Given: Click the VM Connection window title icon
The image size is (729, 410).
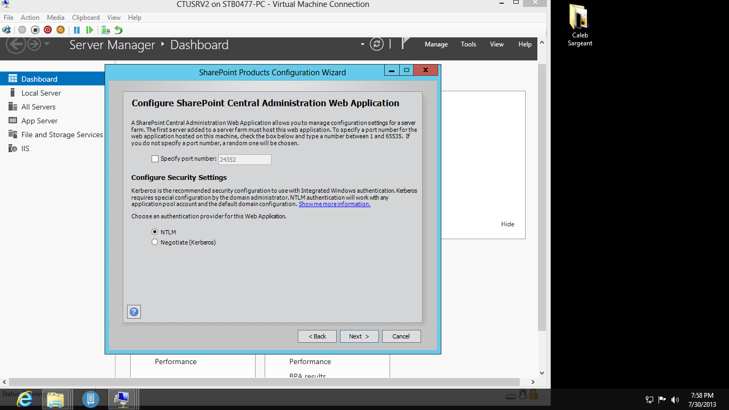Looking at the screenshot, I should click(6, 5).
